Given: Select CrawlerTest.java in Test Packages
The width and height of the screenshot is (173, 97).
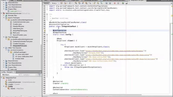Looking at the screenshot, I should coord(19,44).
